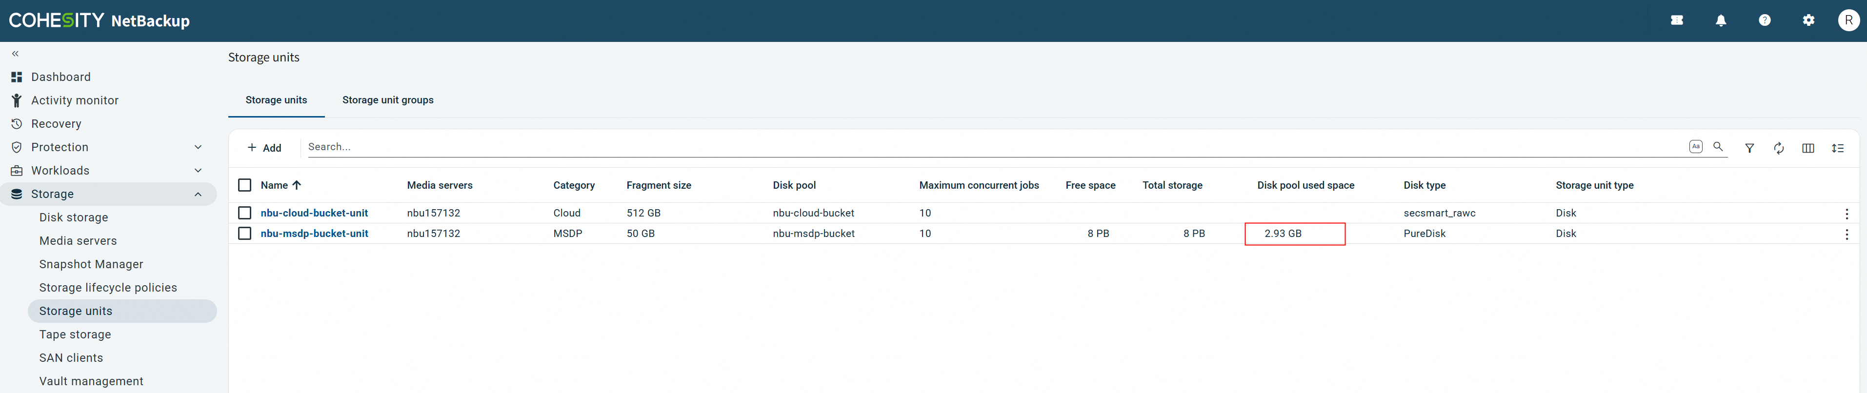Click Maximum concurrent jobs column header
The height and width of the screenshot is (393, 1867).
pos(979,185)
